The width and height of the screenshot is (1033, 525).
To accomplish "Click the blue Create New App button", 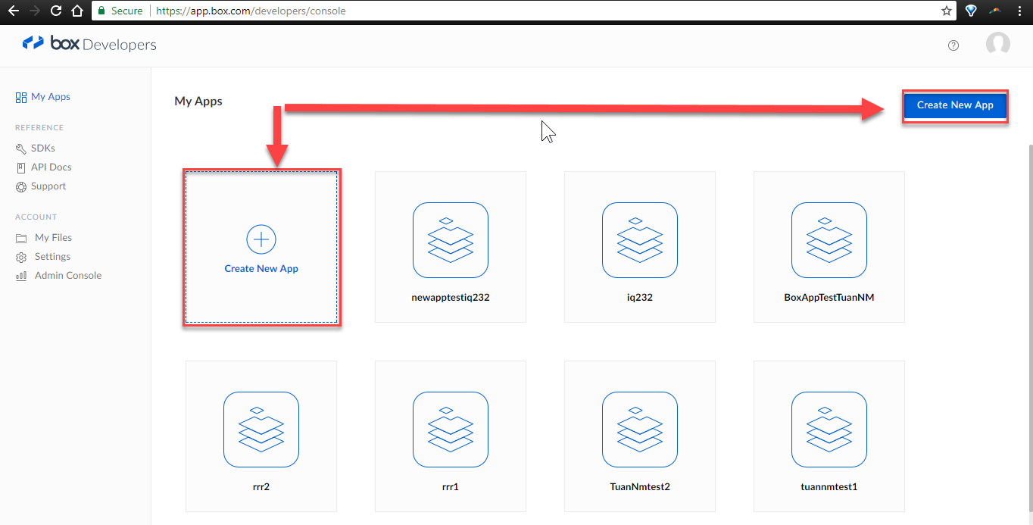I will (x=955, y=105).
